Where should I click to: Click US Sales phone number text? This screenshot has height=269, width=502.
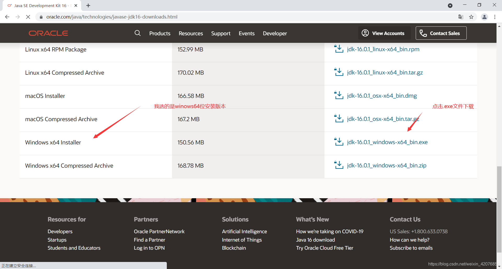[419, 231]
